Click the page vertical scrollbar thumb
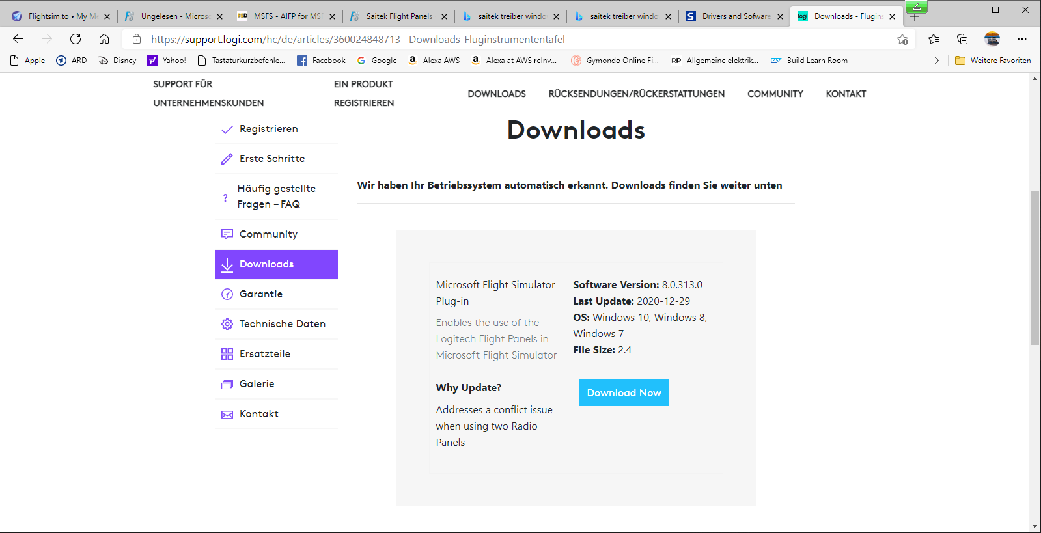Screen dimensions: 1041x533 click(x=1034, y=267)
